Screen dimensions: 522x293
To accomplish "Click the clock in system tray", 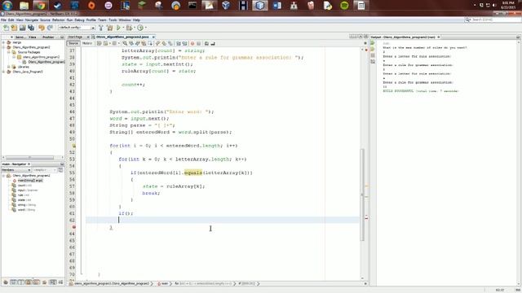I will pos(508,5).
